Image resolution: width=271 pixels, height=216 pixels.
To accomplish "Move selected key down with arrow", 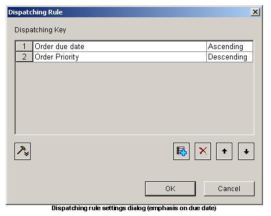I will (x=246, y=151).
